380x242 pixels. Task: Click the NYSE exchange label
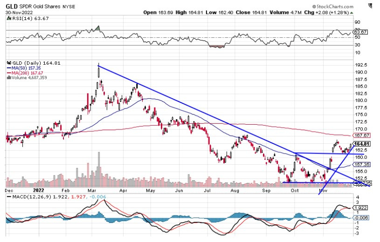pos(69,7)
